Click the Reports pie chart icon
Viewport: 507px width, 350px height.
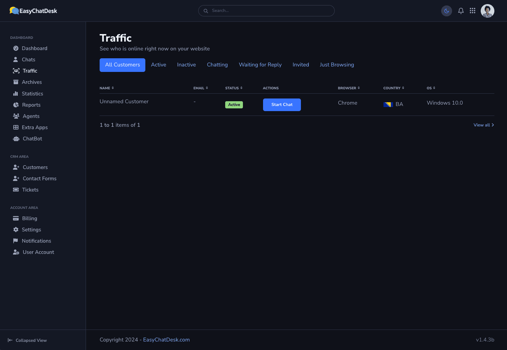coord(16,105)
